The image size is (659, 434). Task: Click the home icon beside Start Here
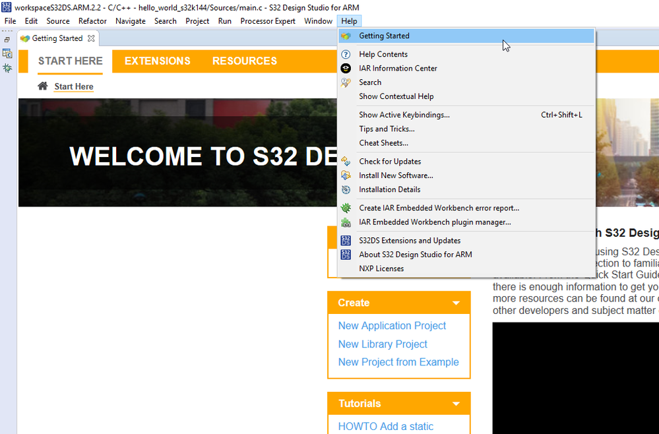pyautogui.click(x=42, y=86)
